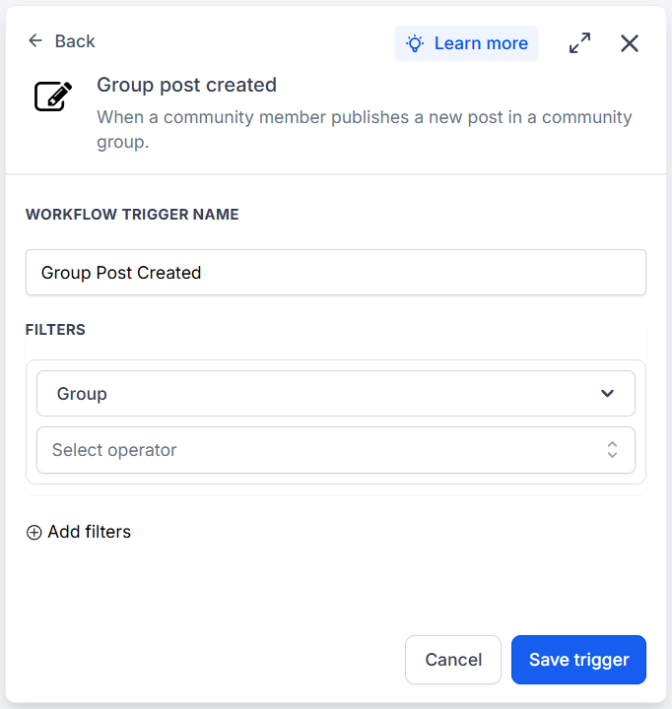Click the trigger description text about community posts

pos(365,129)
